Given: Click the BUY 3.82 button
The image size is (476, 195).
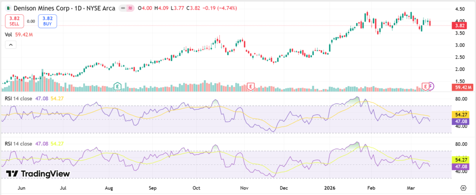Looking at the screenshot, I should click(47, 21).
